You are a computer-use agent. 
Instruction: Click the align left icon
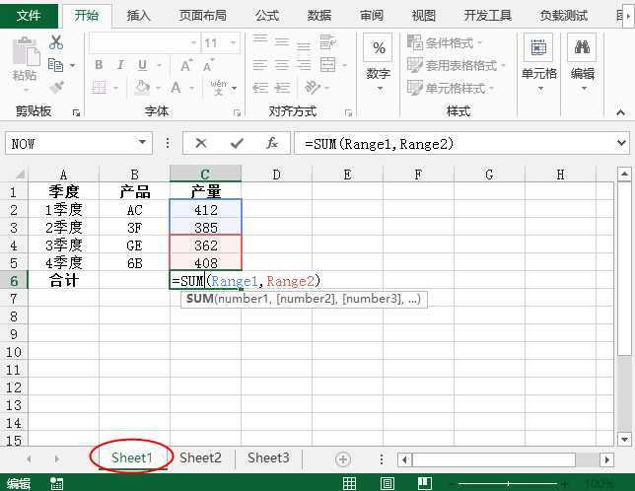coord(260,65)
